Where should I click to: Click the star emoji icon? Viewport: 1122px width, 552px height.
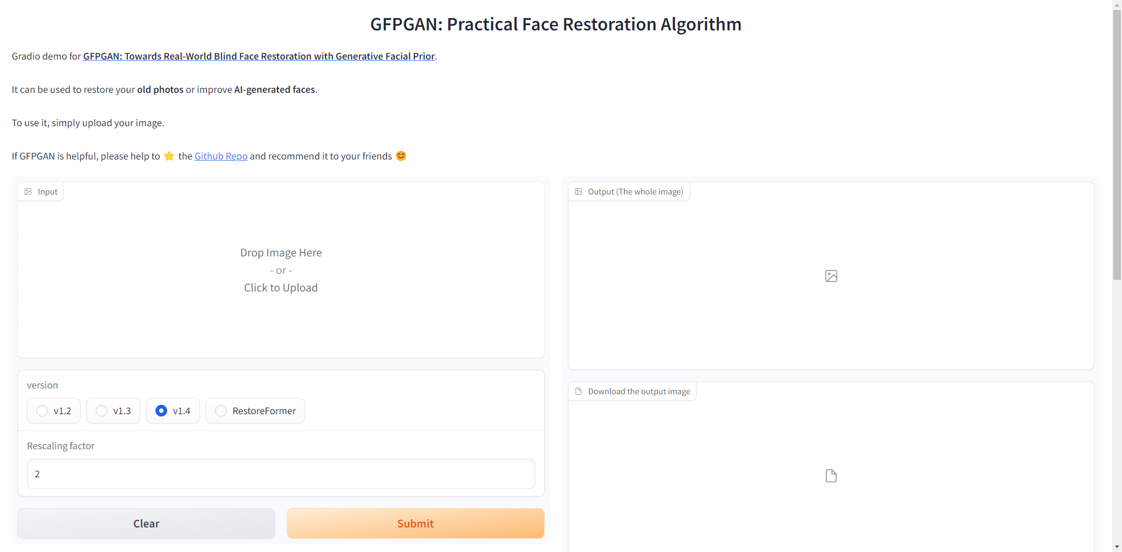pyautogui.click(x=169, y=156)
